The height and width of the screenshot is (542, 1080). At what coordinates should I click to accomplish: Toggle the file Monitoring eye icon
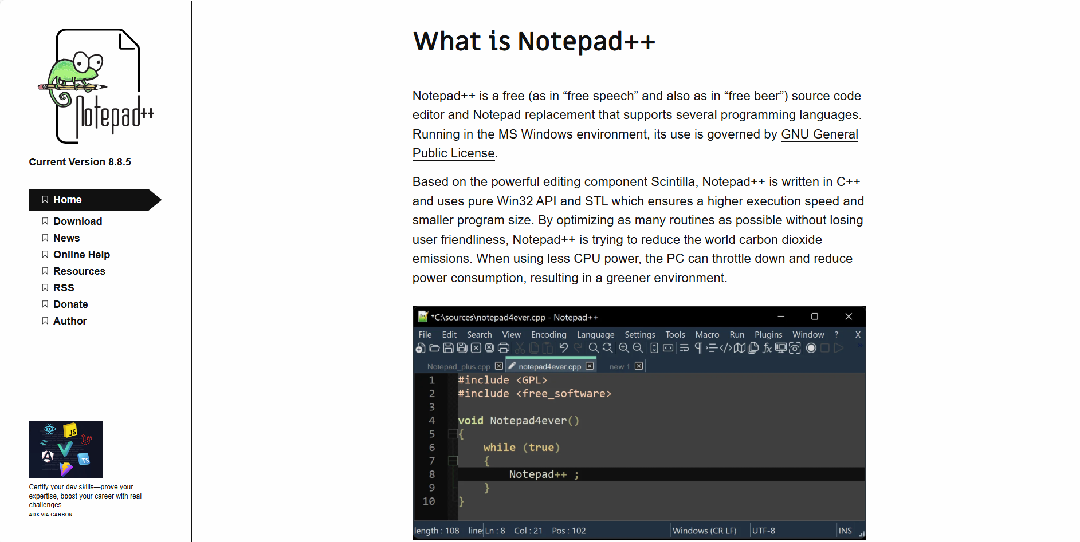pos(795,348)
